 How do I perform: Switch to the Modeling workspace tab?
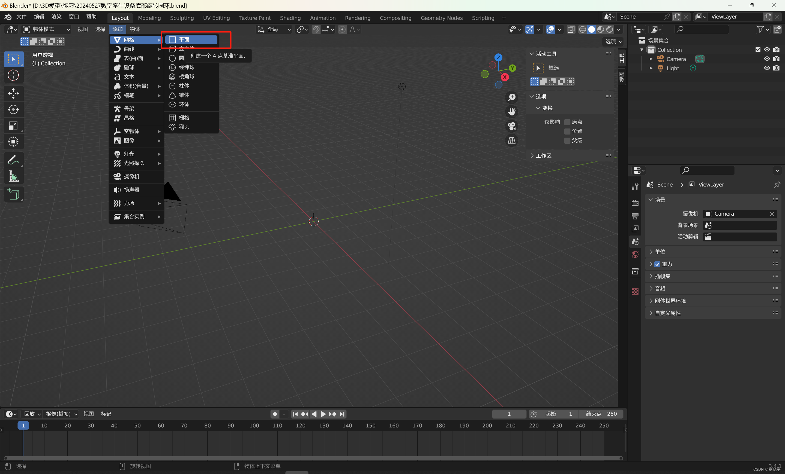point(149,18)
